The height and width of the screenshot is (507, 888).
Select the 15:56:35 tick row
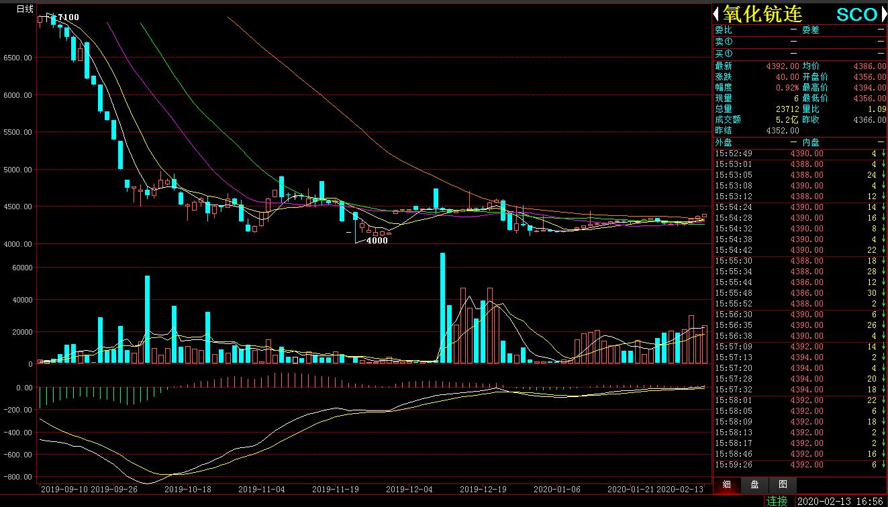[x=799, y=325]
